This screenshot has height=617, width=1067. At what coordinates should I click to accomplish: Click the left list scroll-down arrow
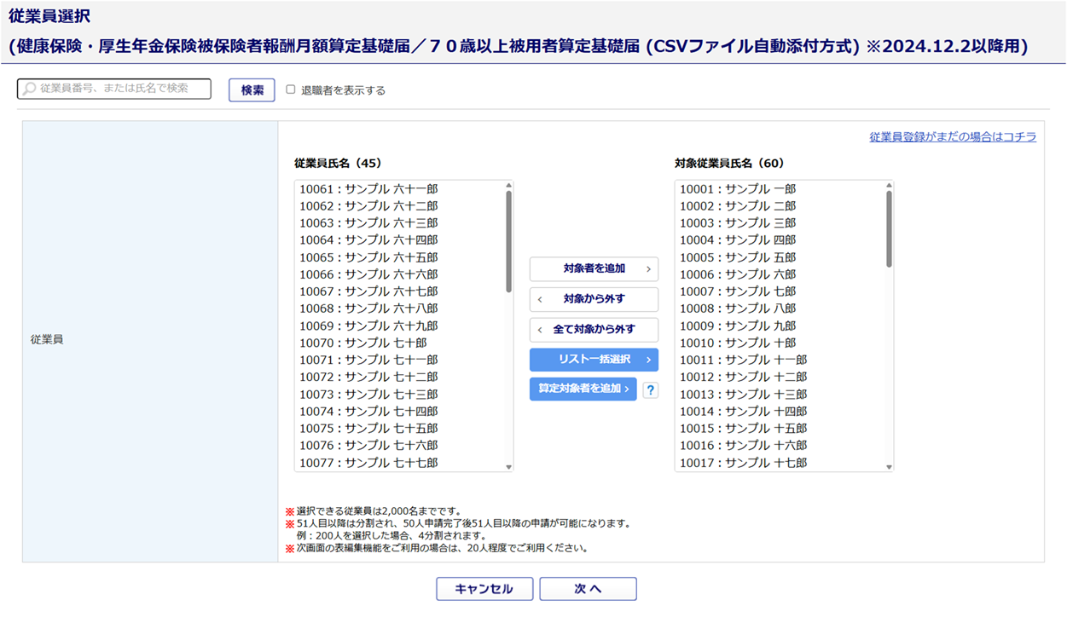click(509, 467)
